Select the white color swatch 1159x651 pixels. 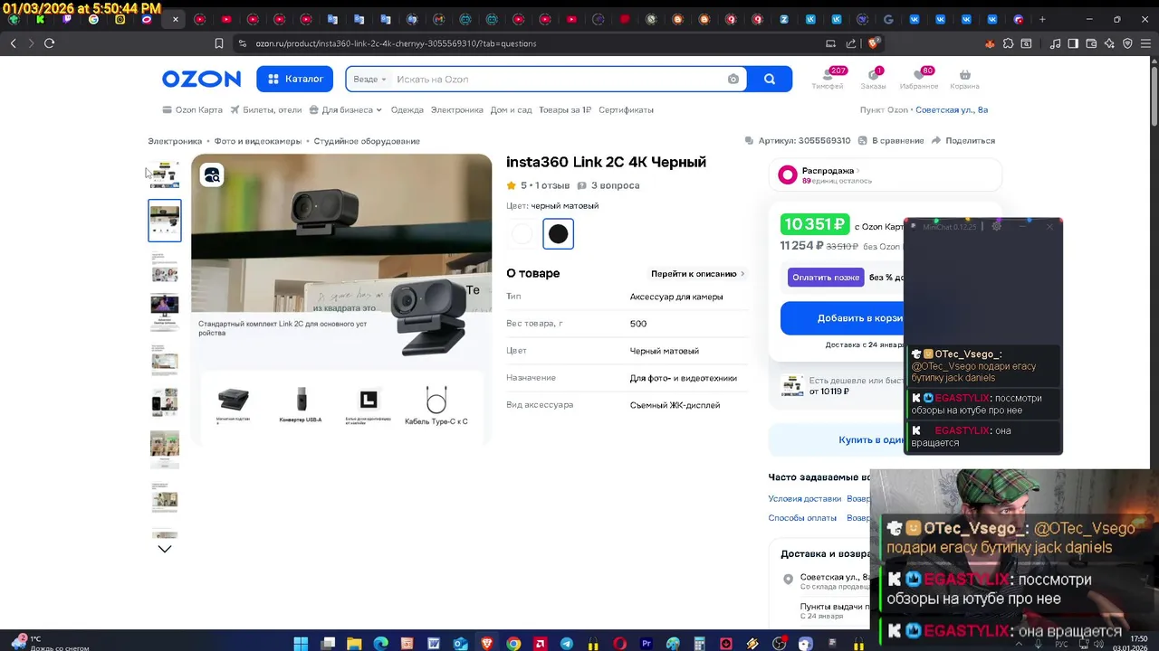point(522,234)
